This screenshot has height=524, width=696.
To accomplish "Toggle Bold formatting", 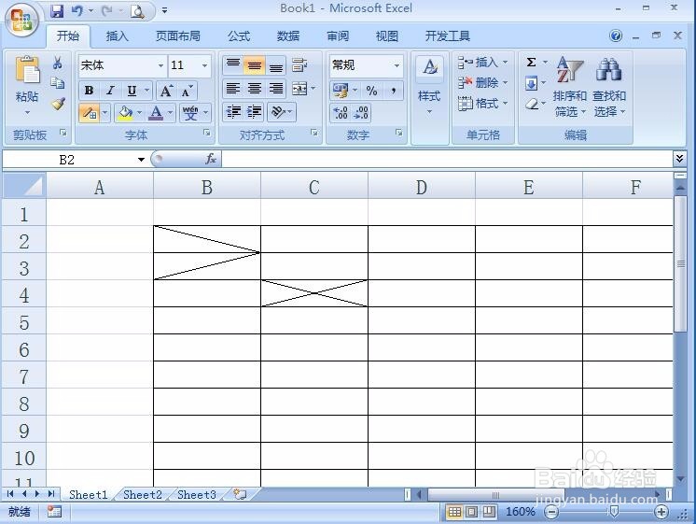I will click(89, 92).
